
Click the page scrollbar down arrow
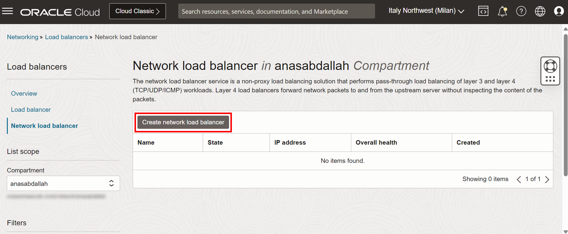point(565,231)
